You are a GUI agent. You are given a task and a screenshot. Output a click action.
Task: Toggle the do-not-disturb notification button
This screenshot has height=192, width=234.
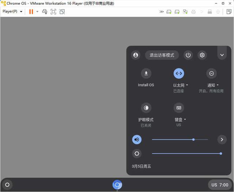pos(211,73)
